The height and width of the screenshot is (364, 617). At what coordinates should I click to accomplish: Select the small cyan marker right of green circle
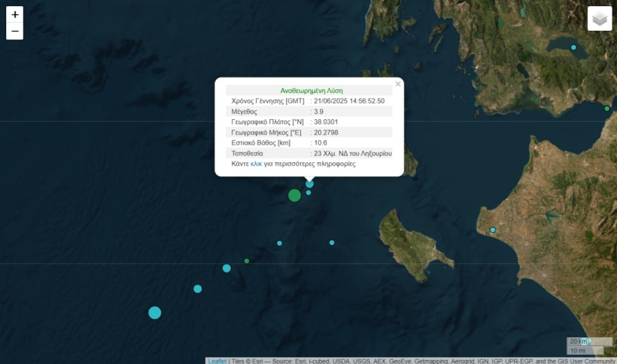point(308,193)
